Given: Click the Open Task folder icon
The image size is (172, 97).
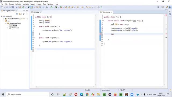Looking at the screenshot, I should 69,7.
